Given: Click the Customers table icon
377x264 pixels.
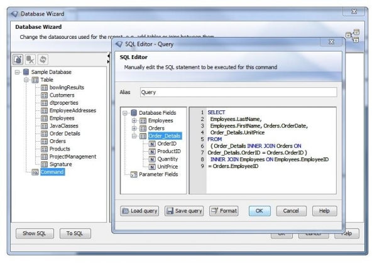Looking at the screenshot, I should [x=44, y=95].
